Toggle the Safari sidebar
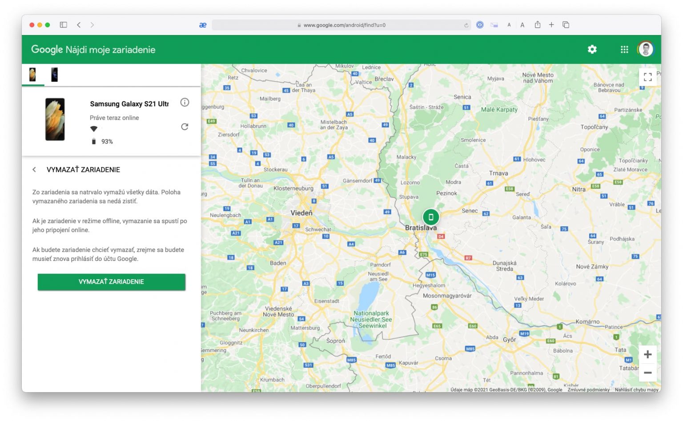The width and height of the screenshot is (683, 421). (64, 25)
